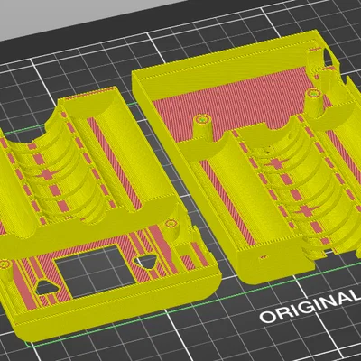361x361 pixels.
Task: Click the upper-right screw post in right part
Action: point(315,103)
